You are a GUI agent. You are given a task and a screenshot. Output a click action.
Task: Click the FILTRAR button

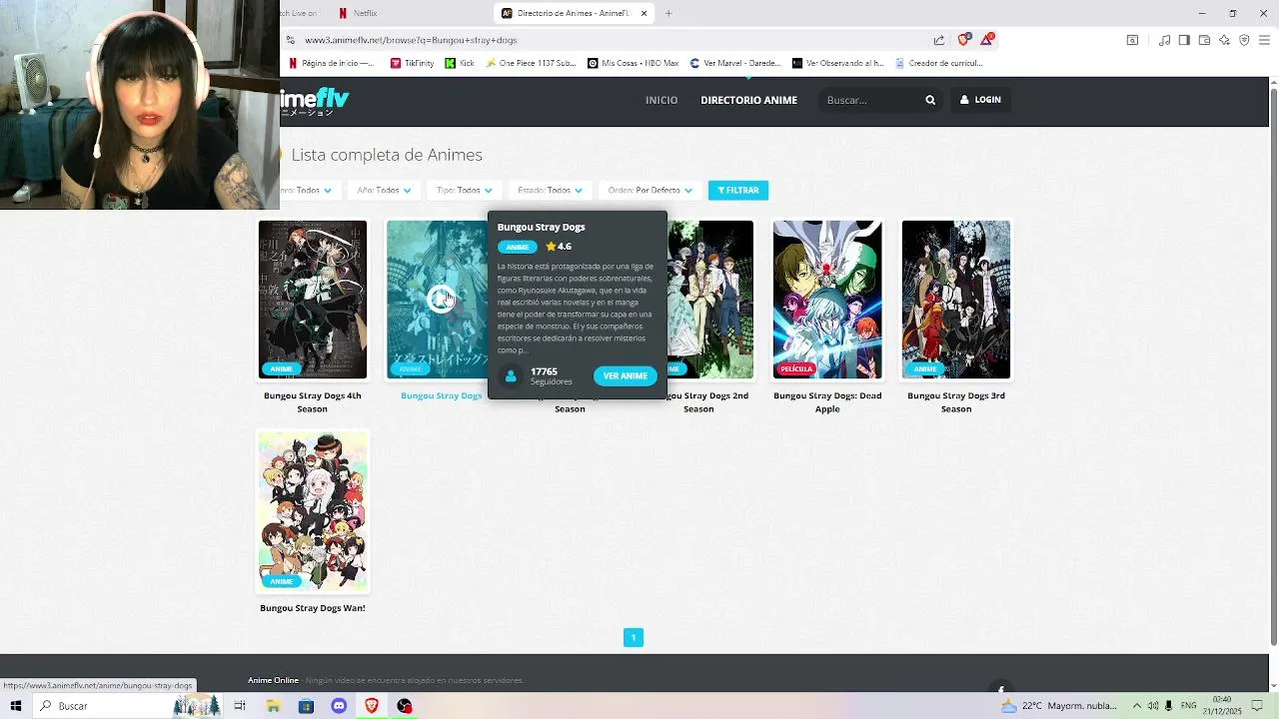click(738, 190)
